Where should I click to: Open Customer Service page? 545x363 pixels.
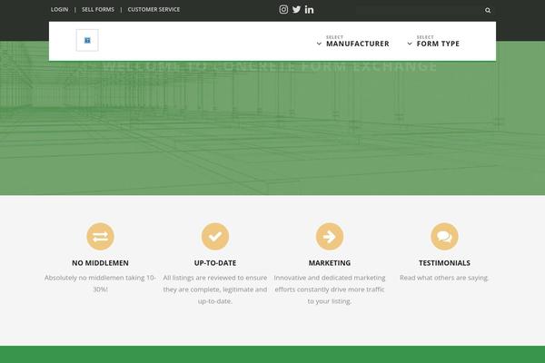pos(154,9)
